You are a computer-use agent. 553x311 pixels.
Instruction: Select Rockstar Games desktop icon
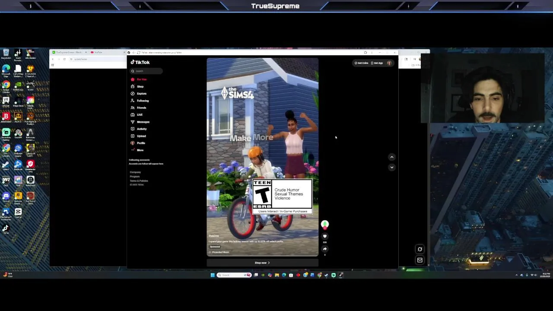click(18, 198)
